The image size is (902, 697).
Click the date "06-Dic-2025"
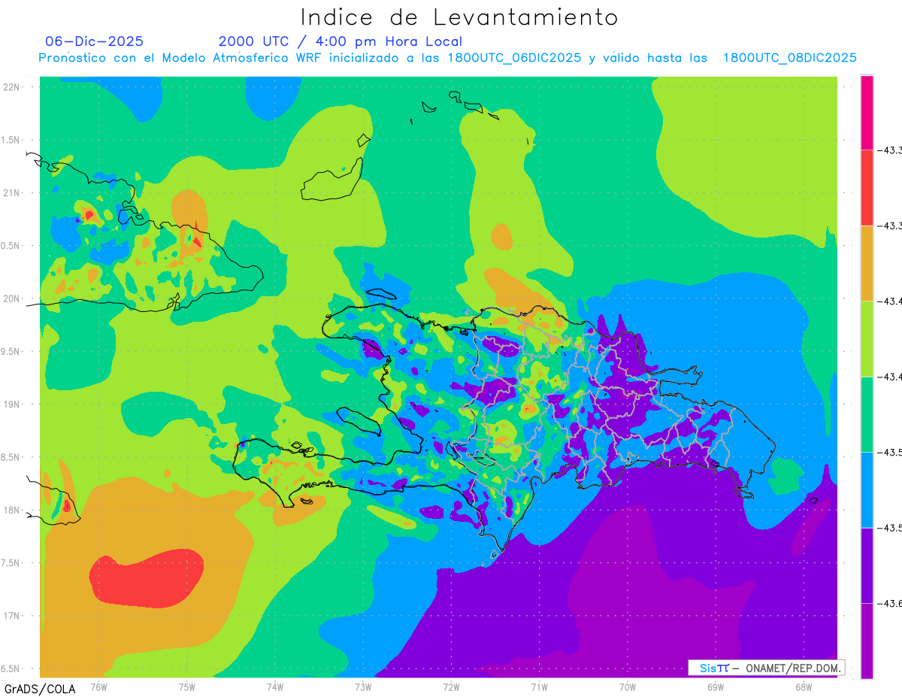coord(94,41)
